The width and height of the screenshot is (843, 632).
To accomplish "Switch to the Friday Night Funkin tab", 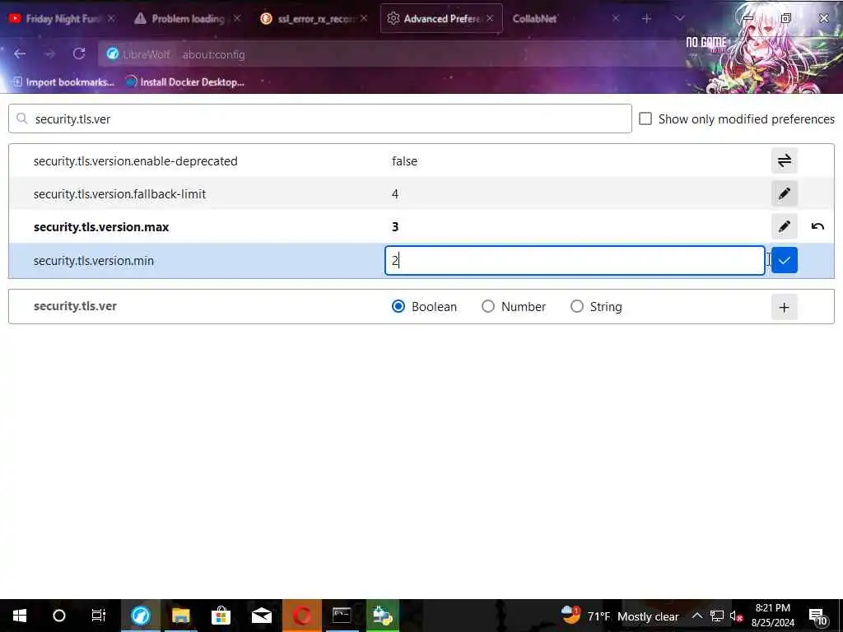I will point(62,18).
